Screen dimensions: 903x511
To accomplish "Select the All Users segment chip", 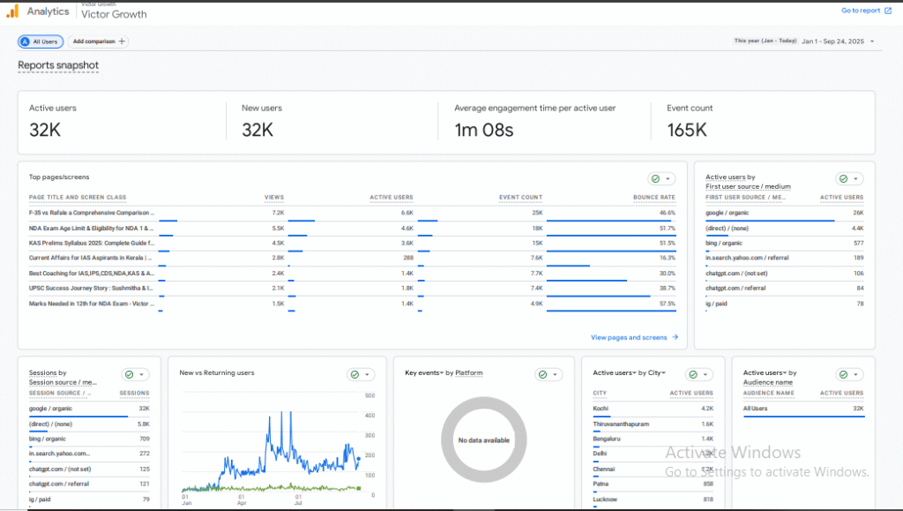I will 40,41.
